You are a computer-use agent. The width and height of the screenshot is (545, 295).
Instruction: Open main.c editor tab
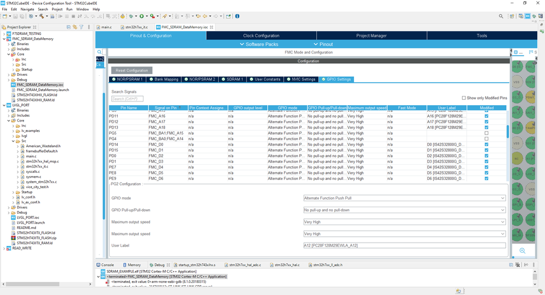[106, 27]
